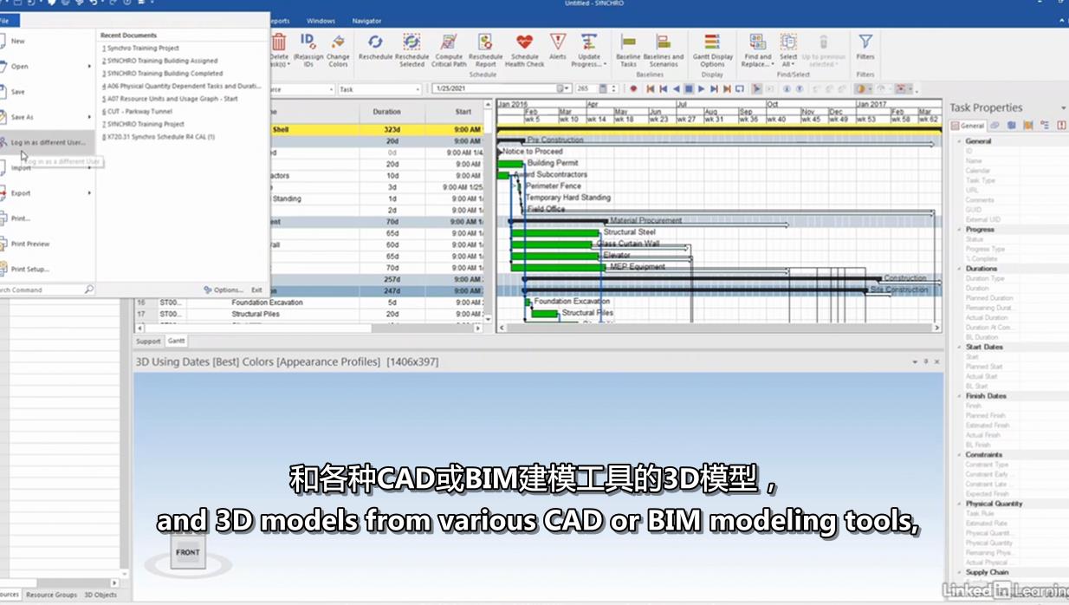Click Log in as different User

click(x=48, y=142)
